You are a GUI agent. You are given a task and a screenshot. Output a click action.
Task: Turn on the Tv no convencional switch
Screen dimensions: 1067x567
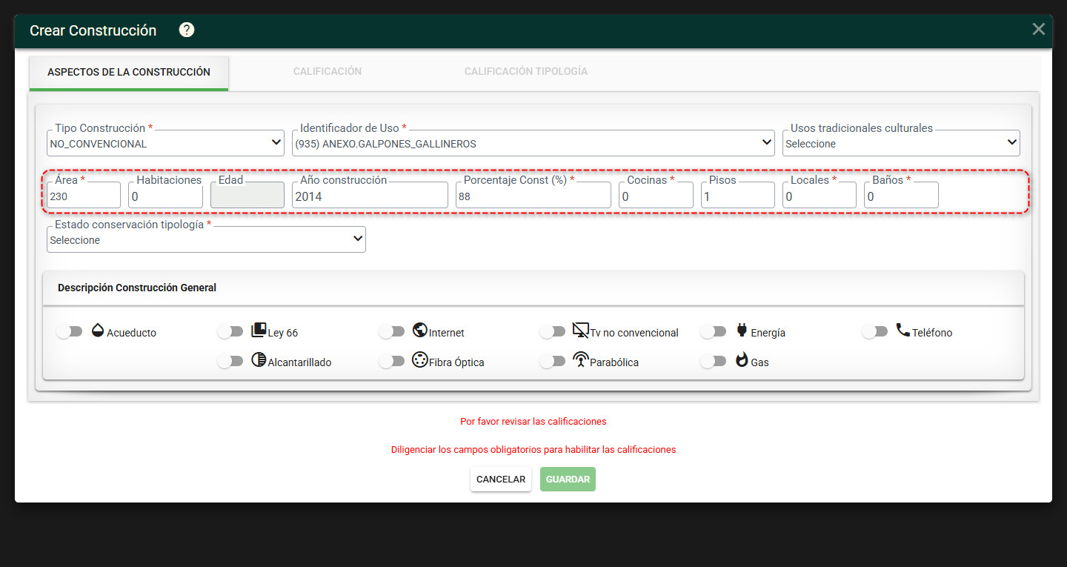[x=552, y=332]
